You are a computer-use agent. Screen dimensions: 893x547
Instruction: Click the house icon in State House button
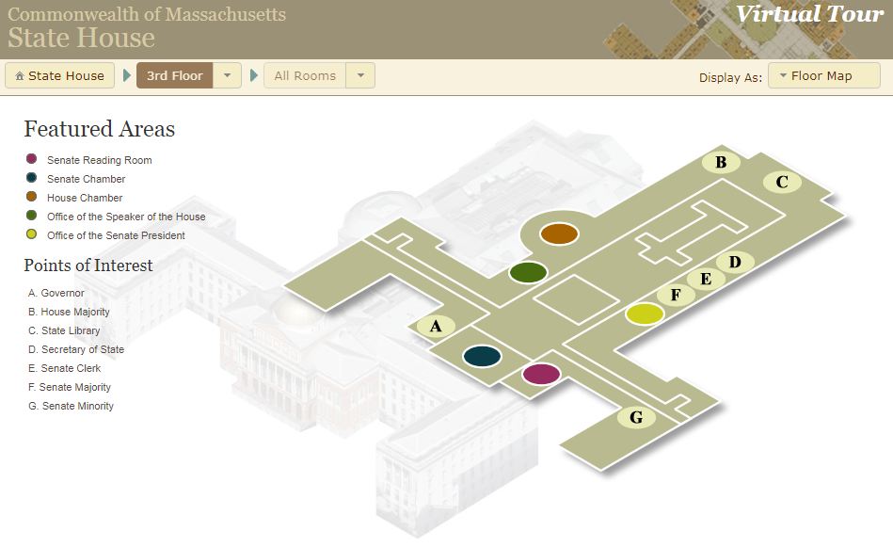20,75
